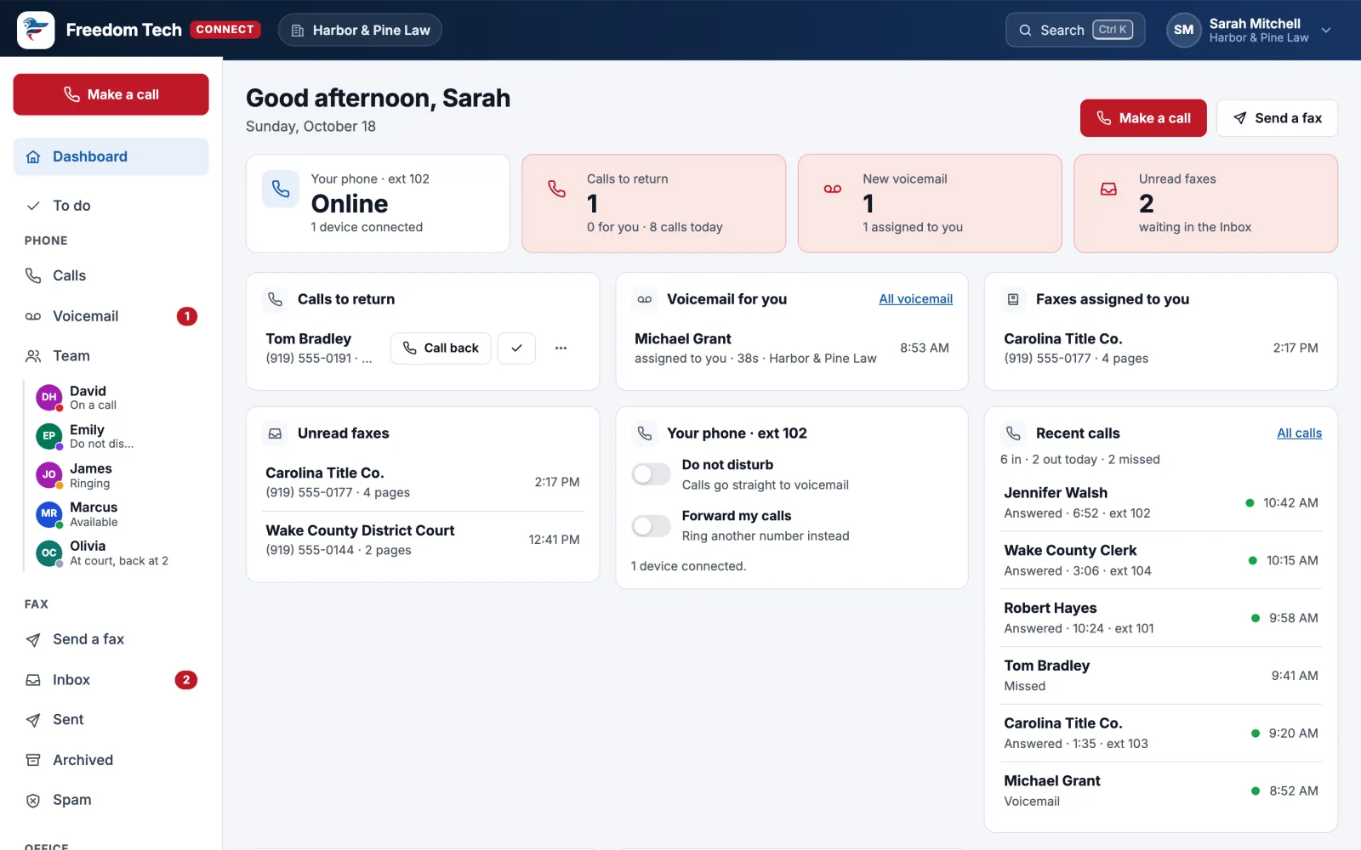Call back Tom Bradley
The width and height of the screenshot is (1361, 850).
point(441,348)
